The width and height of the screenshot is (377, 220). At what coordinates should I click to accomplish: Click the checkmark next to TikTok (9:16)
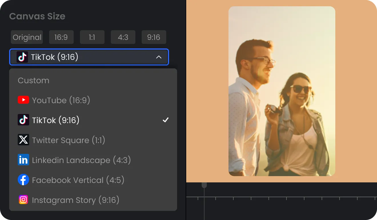pos(165,120)
